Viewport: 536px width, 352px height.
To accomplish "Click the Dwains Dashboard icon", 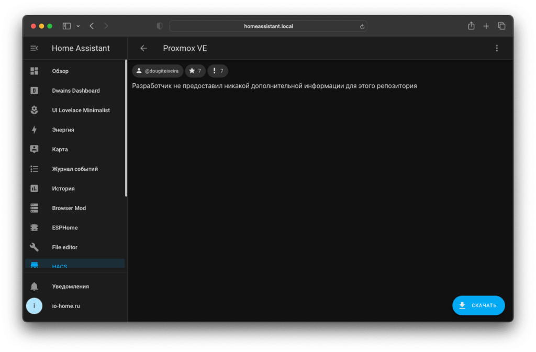I will coord(34,90).
